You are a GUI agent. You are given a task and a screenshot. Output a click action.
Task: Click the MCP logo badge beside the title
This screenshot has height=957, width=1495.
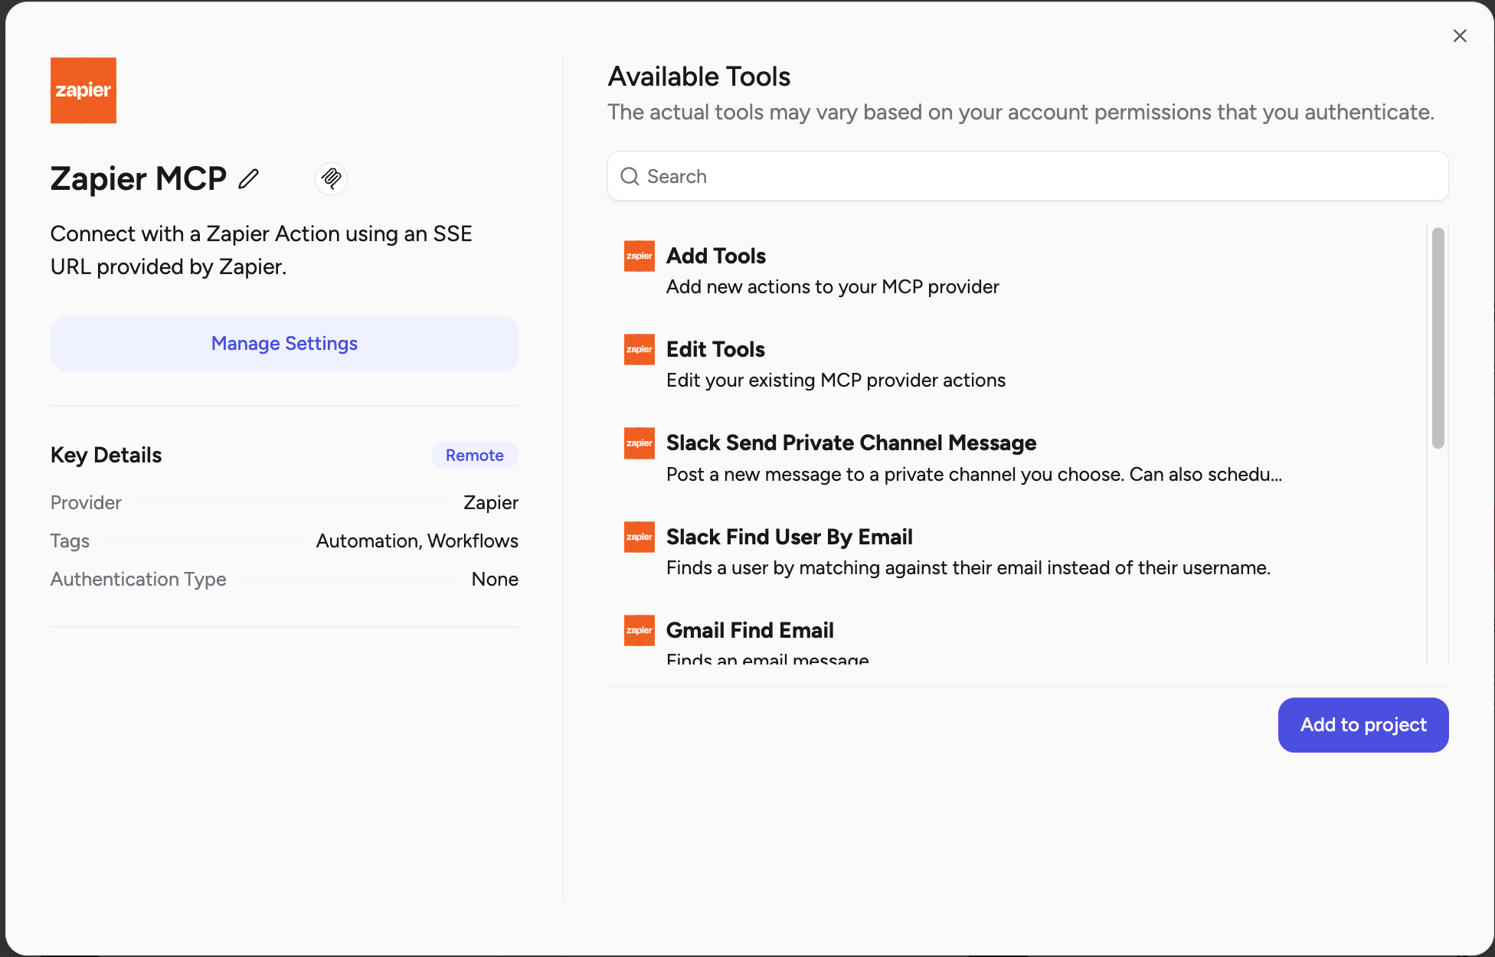tap(331, 178)
